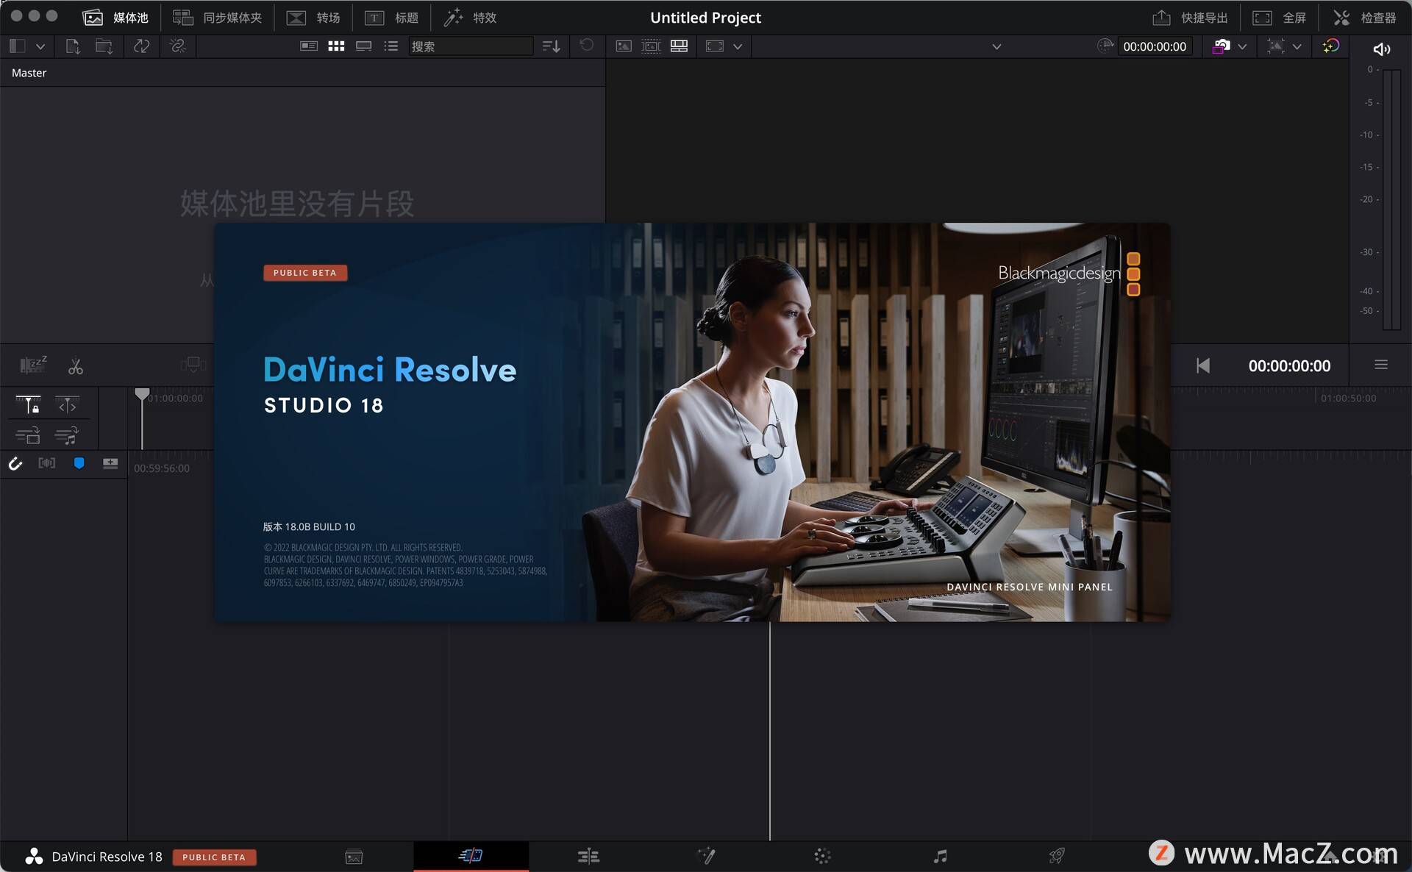
Task: Click the import media file icon
Action: [x=72, y=46]
